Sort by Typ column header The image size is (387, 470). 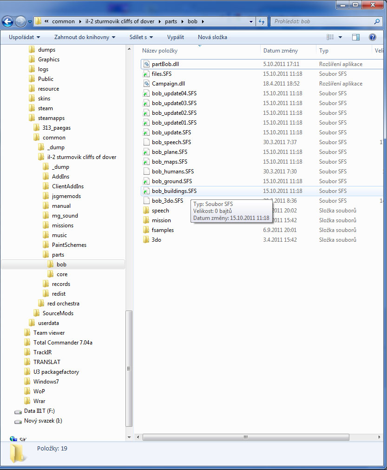tap(324, 51)
